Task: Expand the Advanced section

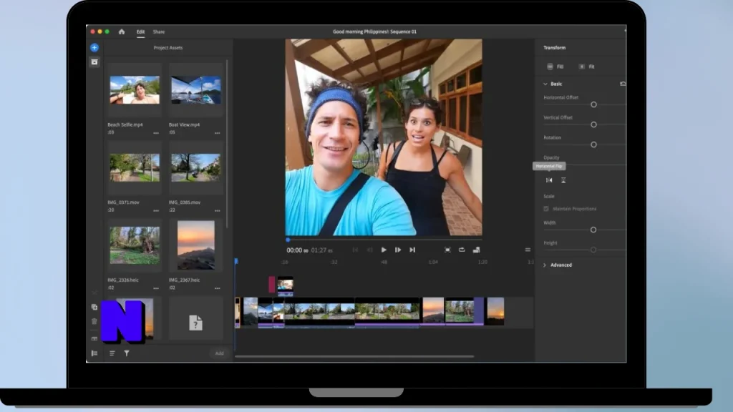Action: coord(545,265)
